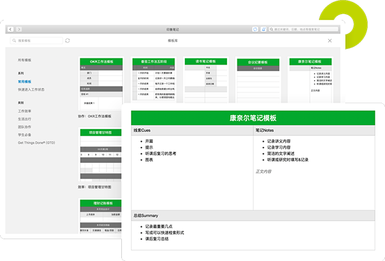Click the 写成可以快速检索形式 bullet
Viewport: 385px width, 261px height.
pos(164,232)
